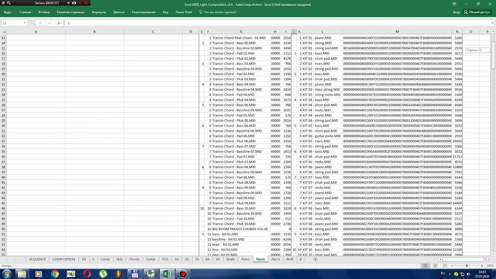Open the Лист1 sheet tab
The height and width of the screenshot is (279, 496).
[x=276, y=259]
